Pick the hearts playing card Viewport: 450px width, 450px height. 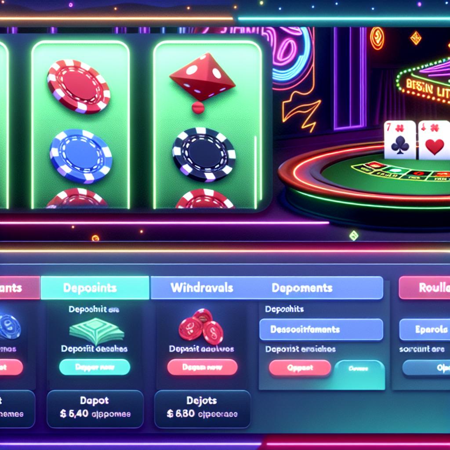click(434, 140)
